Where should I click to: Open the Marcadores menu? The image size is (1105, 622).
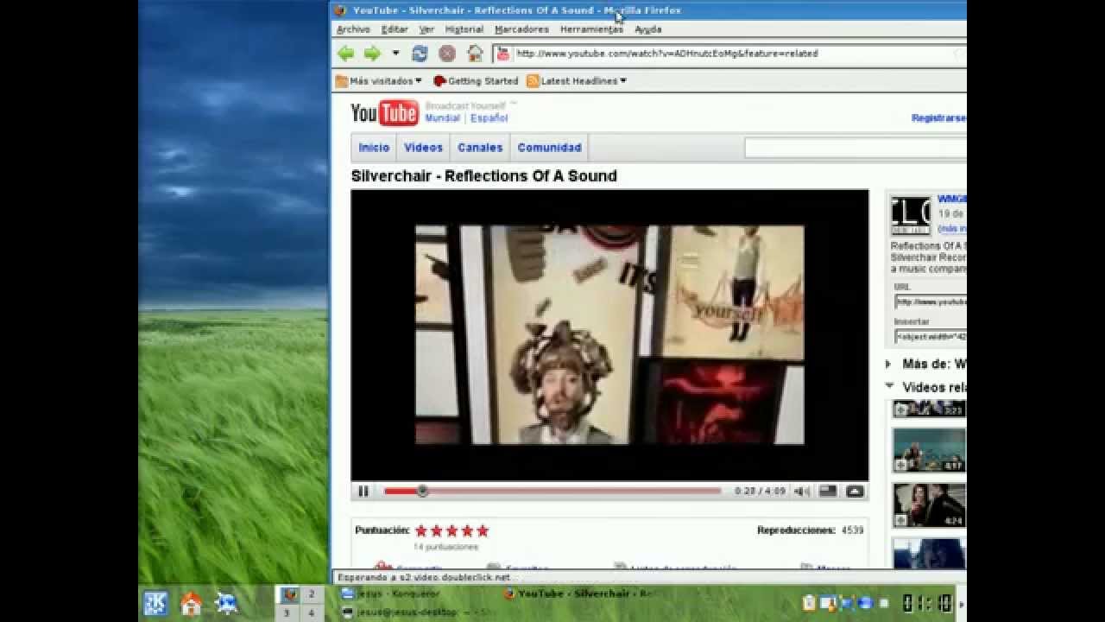coord(521,29)
